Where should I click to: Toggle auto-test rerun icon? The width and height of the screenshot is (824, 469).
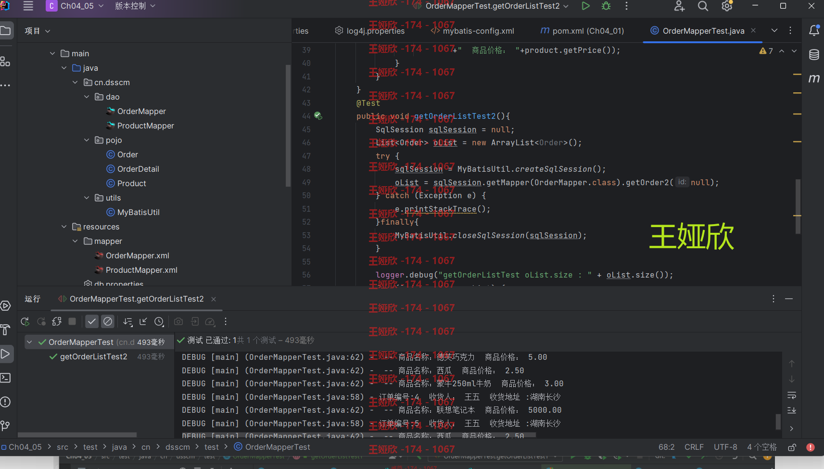point(57,321)
